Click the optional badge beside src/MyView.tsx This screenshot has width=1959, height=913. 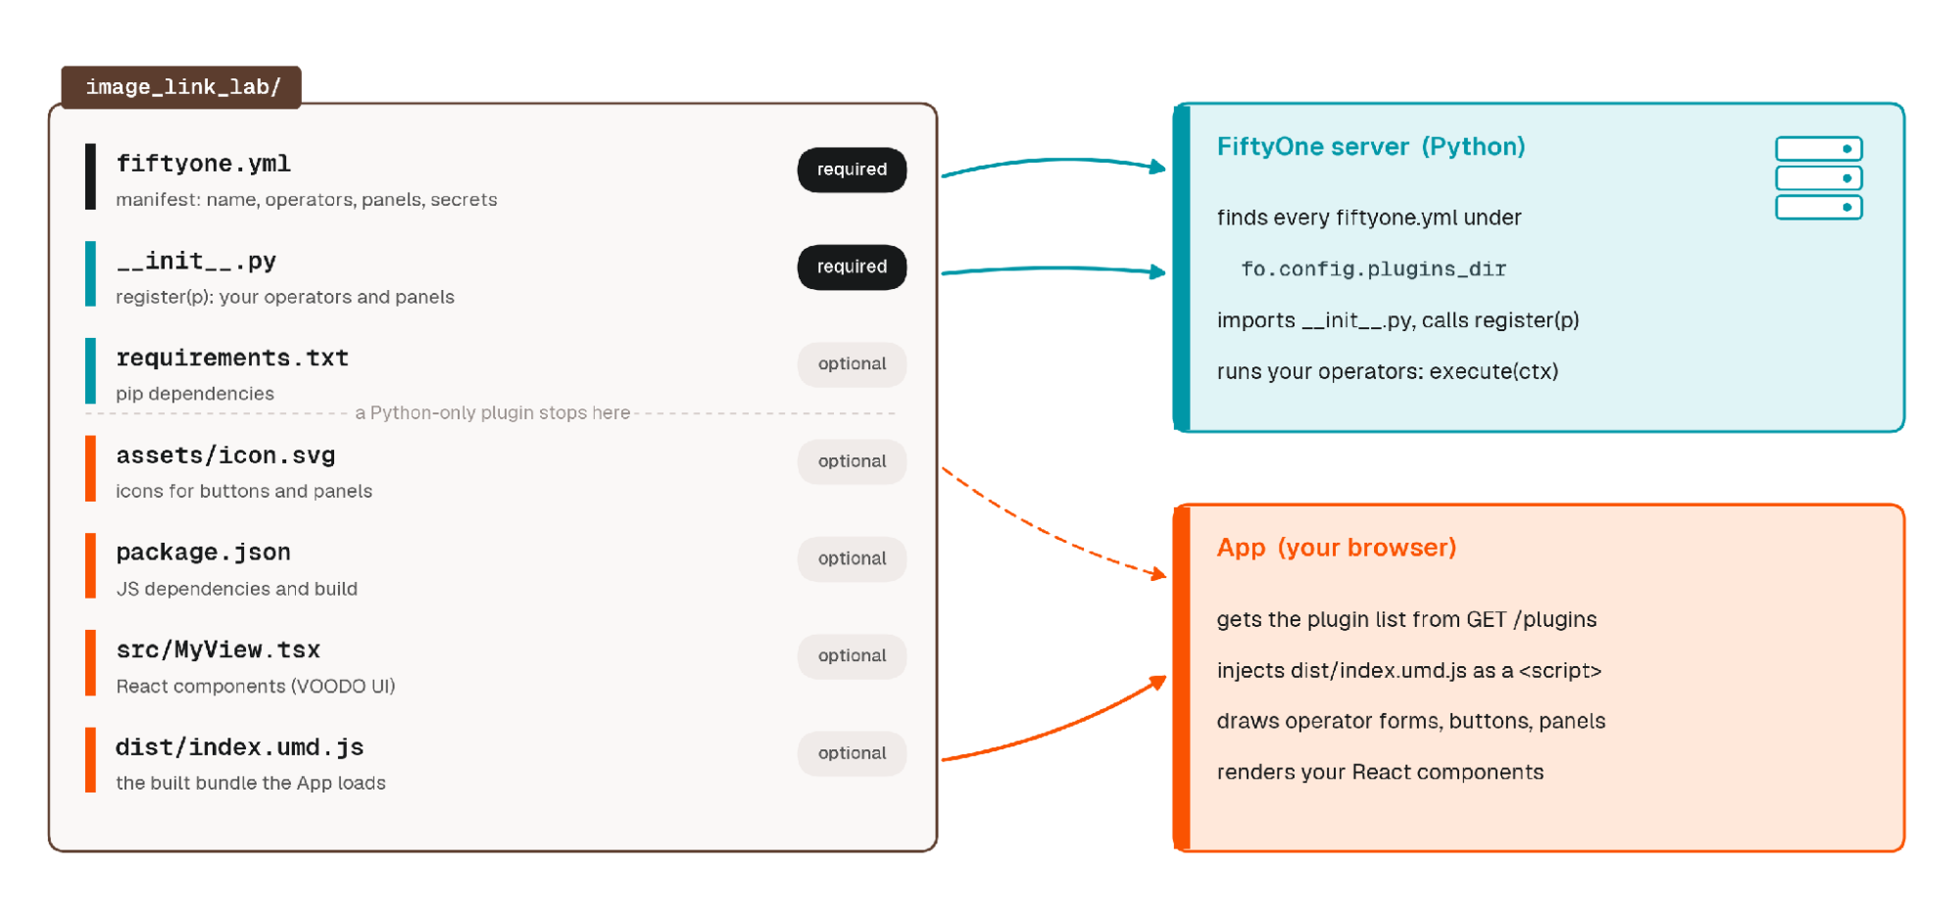[x=852, y=655]
